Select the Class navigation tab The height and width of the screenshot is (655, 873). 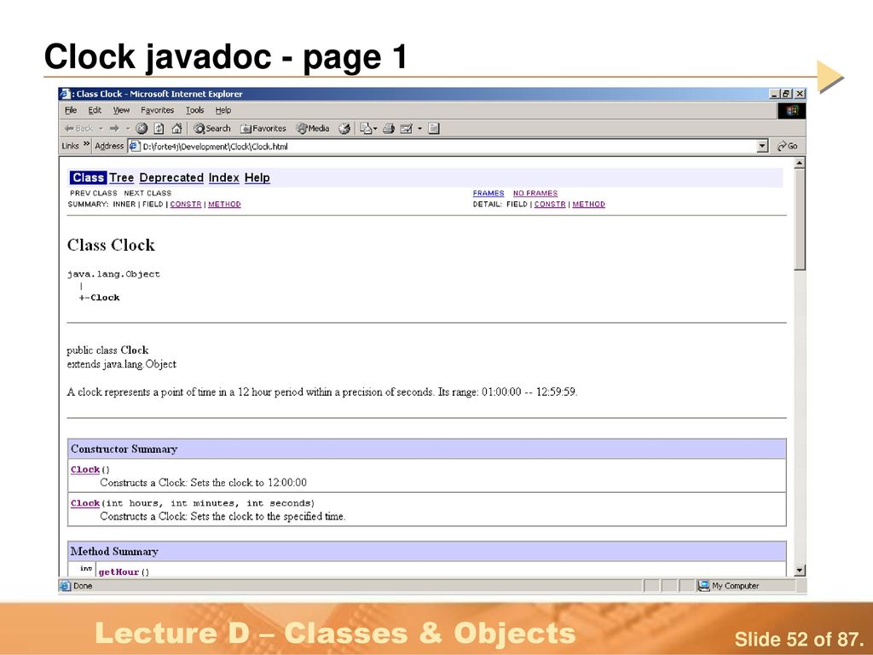[88, 177]
